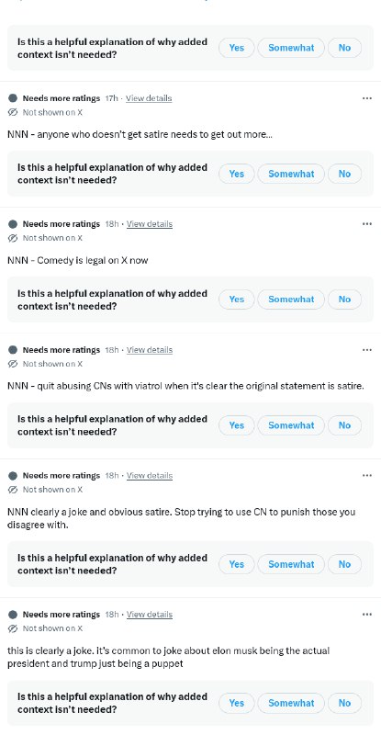View details of the elon musk note
The height and width of the screenshot is (735, 381).
coord(150,614)
